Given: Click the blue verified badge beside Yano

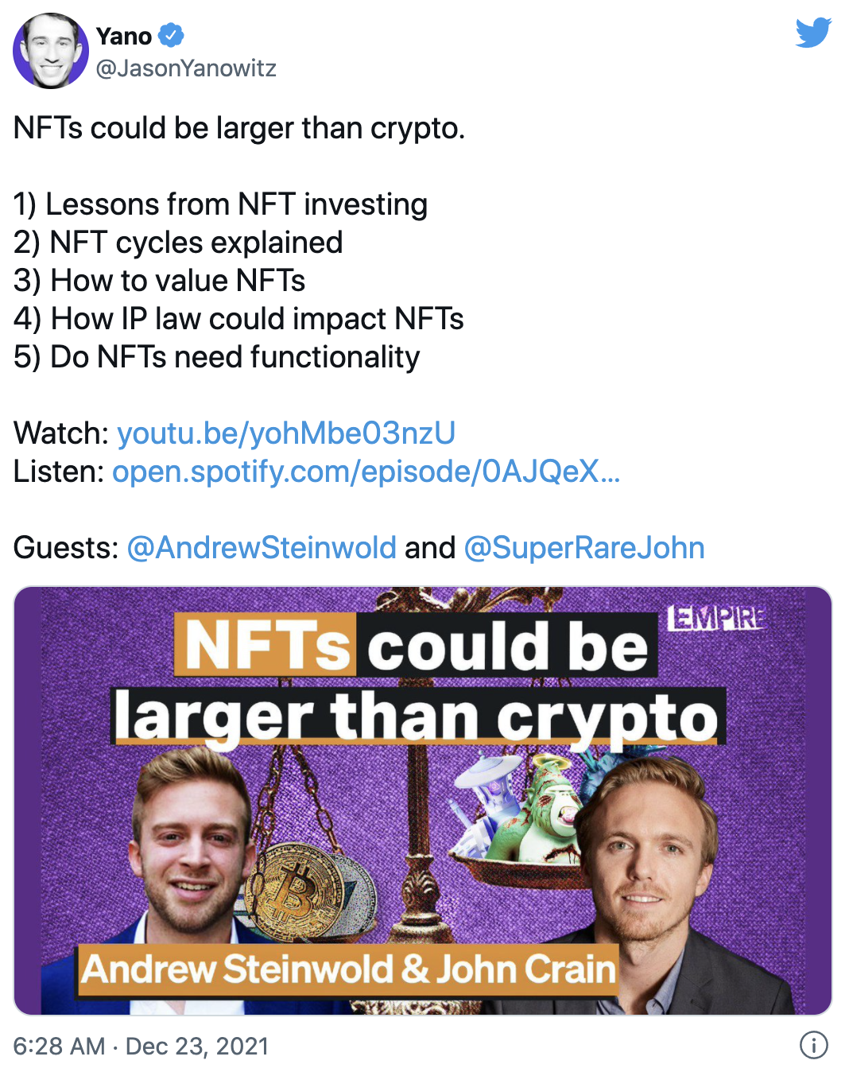Looking at the screenshot, I should [171, 36].
